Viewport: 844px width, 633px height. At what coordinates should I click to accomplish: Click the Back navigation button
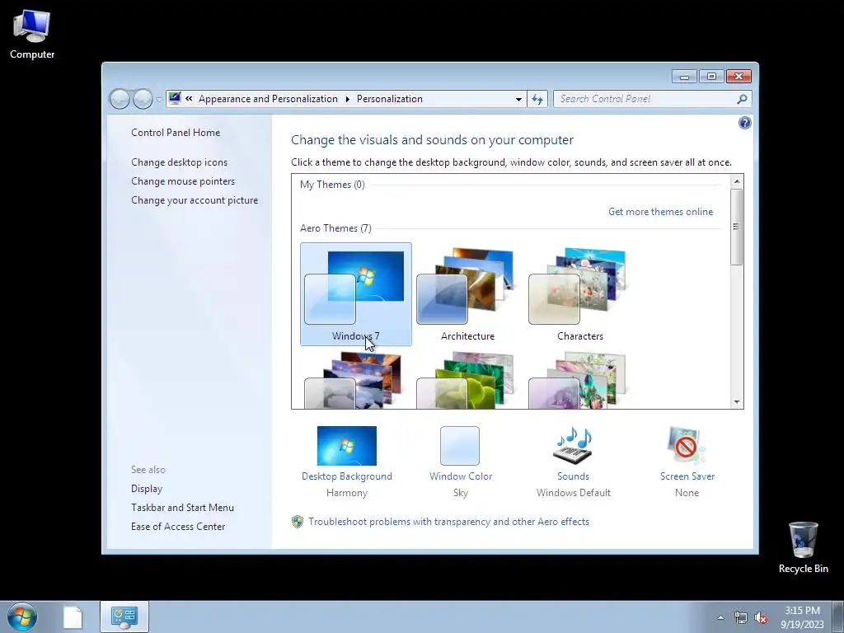120,99
